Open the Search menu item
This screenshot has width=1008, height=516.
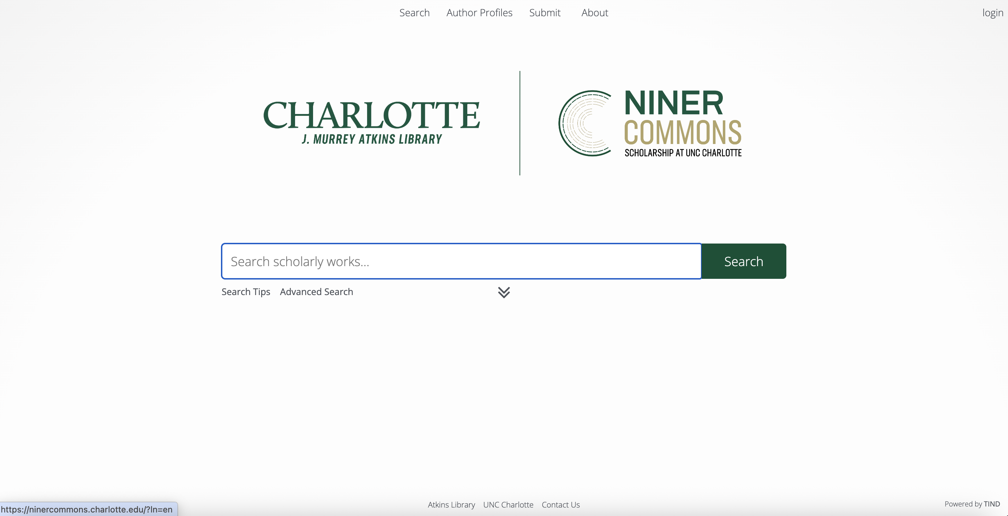(414, 12)
